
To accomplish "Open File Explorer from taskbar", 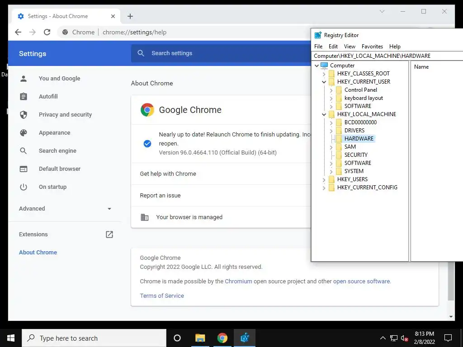I will pyautogui.click(x=200, y=338).
